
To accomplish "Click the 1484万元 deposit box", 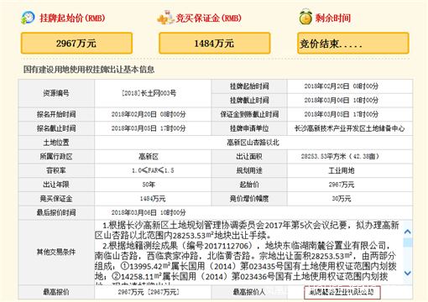I will pos(215,43).
